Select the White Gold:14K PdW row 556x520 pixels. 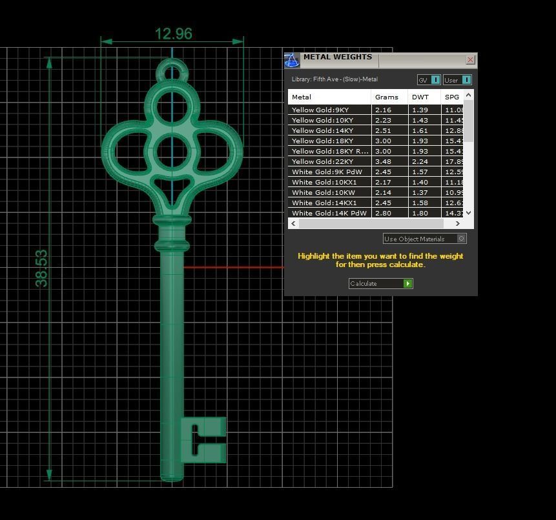coord(376,213)
